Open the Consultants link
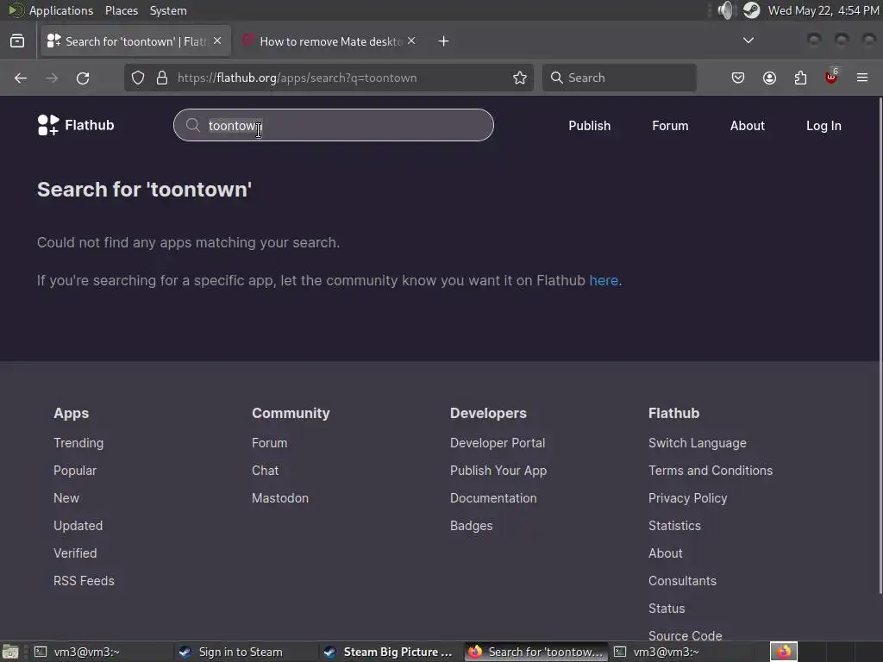The width and height of the screenshot is (883, 662). click(x=682, y=581)
